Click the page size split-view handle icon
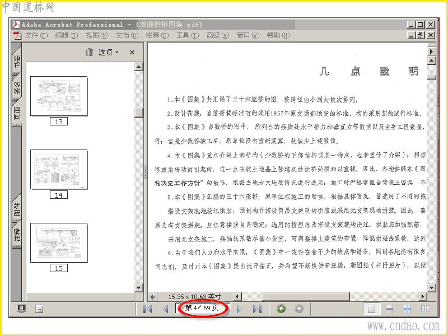The image size is (448, 336). 152,297
